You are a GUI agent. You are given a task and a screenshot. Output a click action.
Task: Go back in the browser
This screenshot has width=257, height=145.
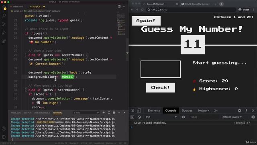[x=132, y=10]
